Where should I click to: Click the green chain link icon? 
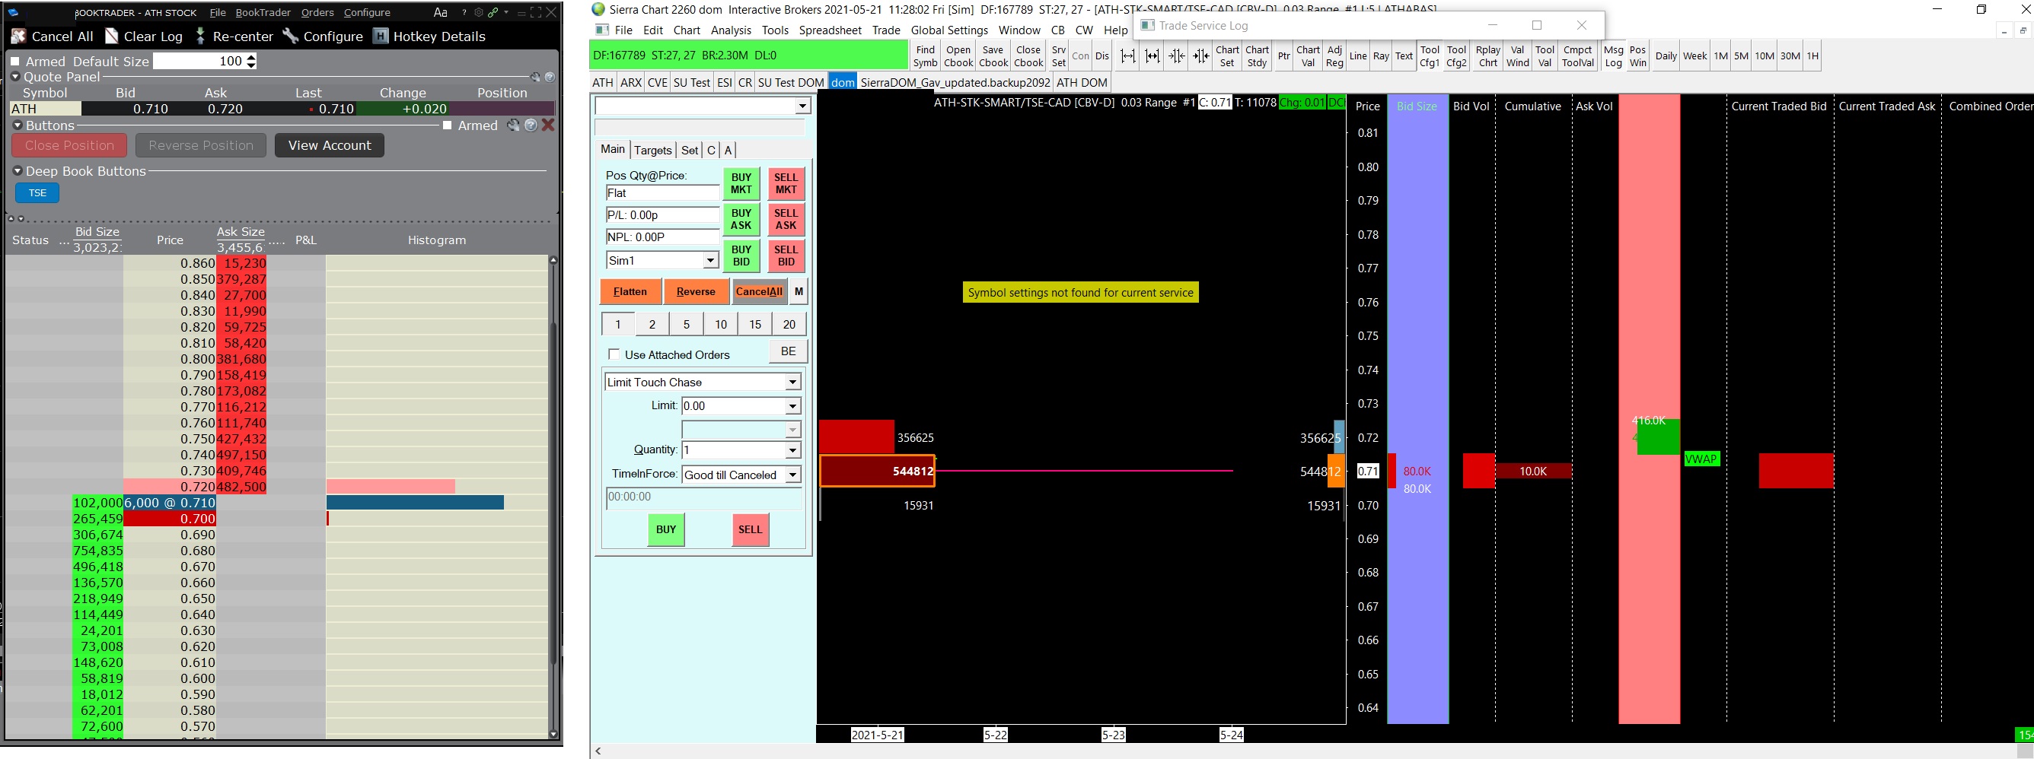pyautogui.click(x=493, y=13)
